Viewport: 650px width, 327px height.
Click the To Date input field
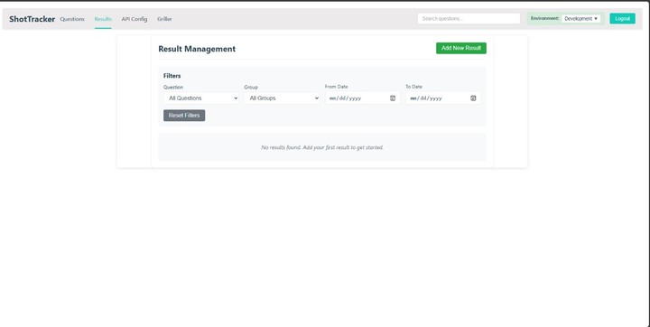[442, 98]
